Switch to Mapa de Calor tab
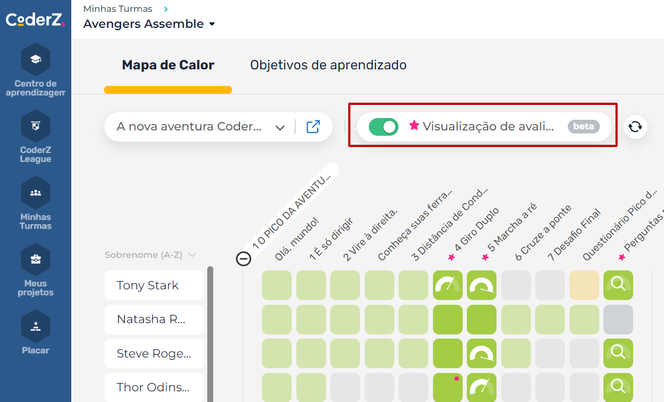The image size is (664, 402). pyautogui.click(x=168, y=65)
